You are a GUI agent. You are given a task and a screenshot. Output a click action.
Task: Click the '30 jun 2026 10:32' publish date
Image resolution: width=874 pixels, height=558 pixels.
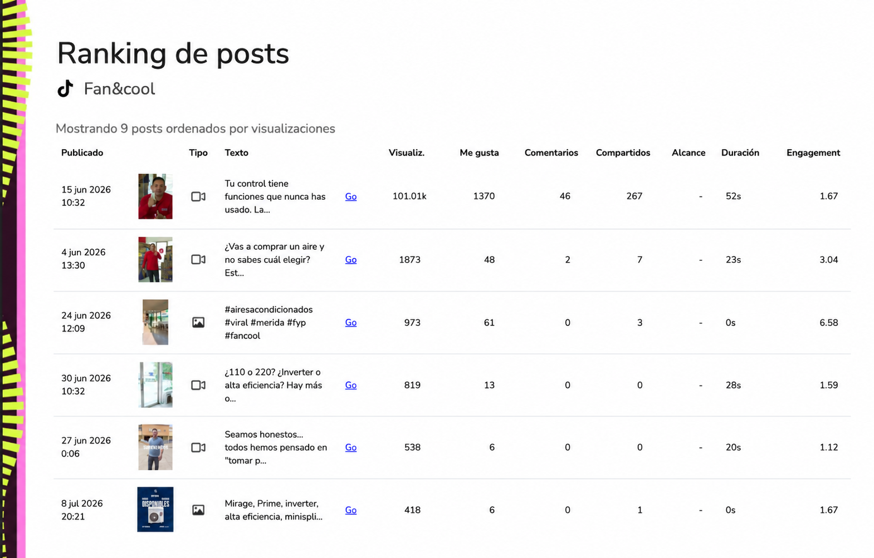(86, 384)
